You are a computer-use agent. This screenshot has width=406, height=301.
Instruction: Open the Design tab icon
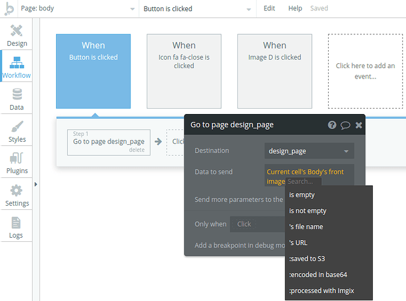[x=16, y=31]
